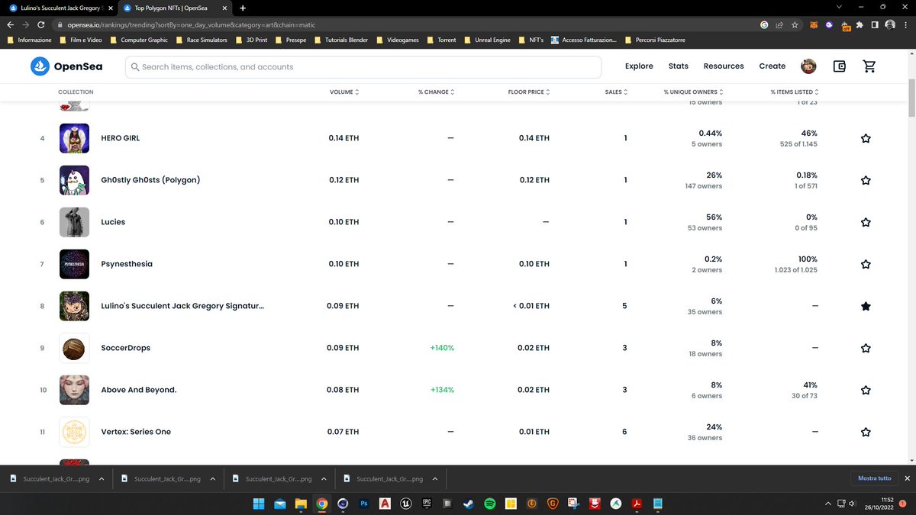The height and width of the screenshot is (515, 916).
Task: Click the Vertex: Series One name
Action: tap(136, 432)
